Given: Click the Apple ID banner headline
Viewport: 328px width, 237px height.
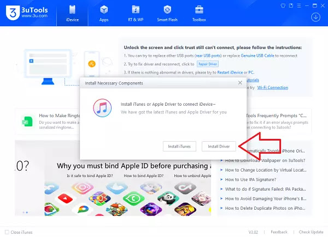Looking at the screenshot, I should (x=134, y=166).
